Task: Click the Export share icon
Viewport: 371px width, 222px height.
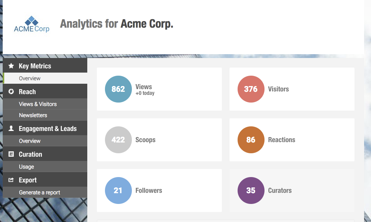Action: pyautogui.click(x=11, y=180)
